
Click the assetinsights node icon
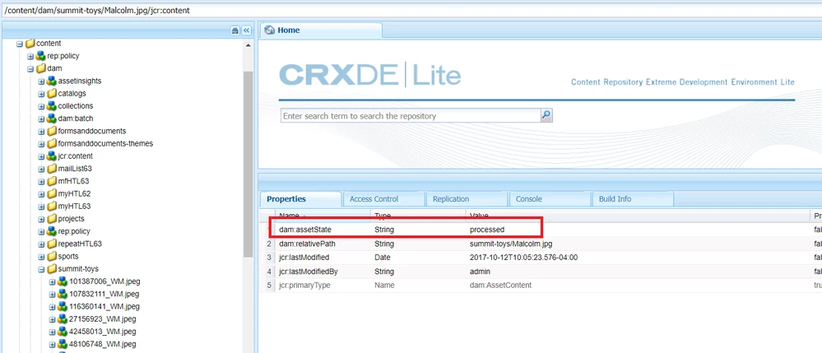coord(51,81)
